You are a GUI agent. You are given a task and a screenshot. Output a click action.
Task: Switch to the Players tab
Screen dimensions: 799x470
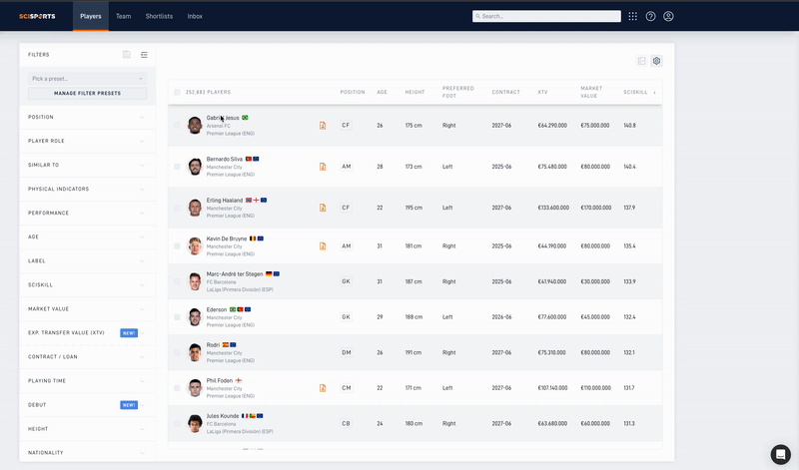pyautogui.click(x=91, y=16)
